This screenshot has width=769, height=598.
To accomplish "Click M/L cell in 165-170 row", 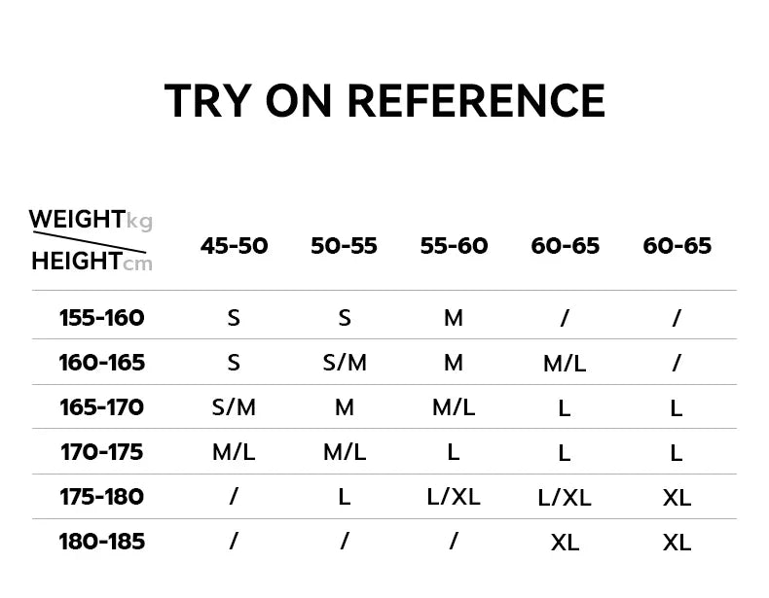I will [x=454, y=407].
